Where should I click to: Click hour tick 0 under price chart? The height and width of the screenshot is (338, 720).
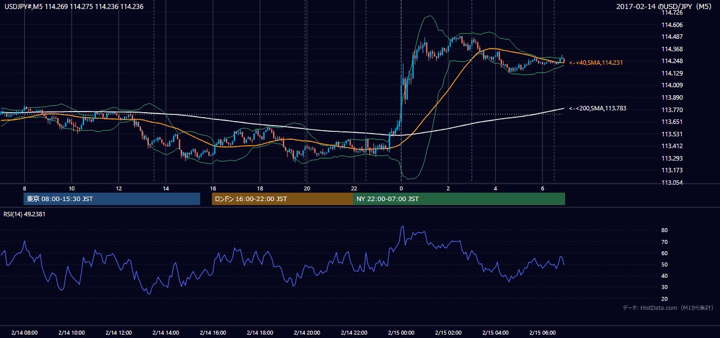(x=401, y=188)
